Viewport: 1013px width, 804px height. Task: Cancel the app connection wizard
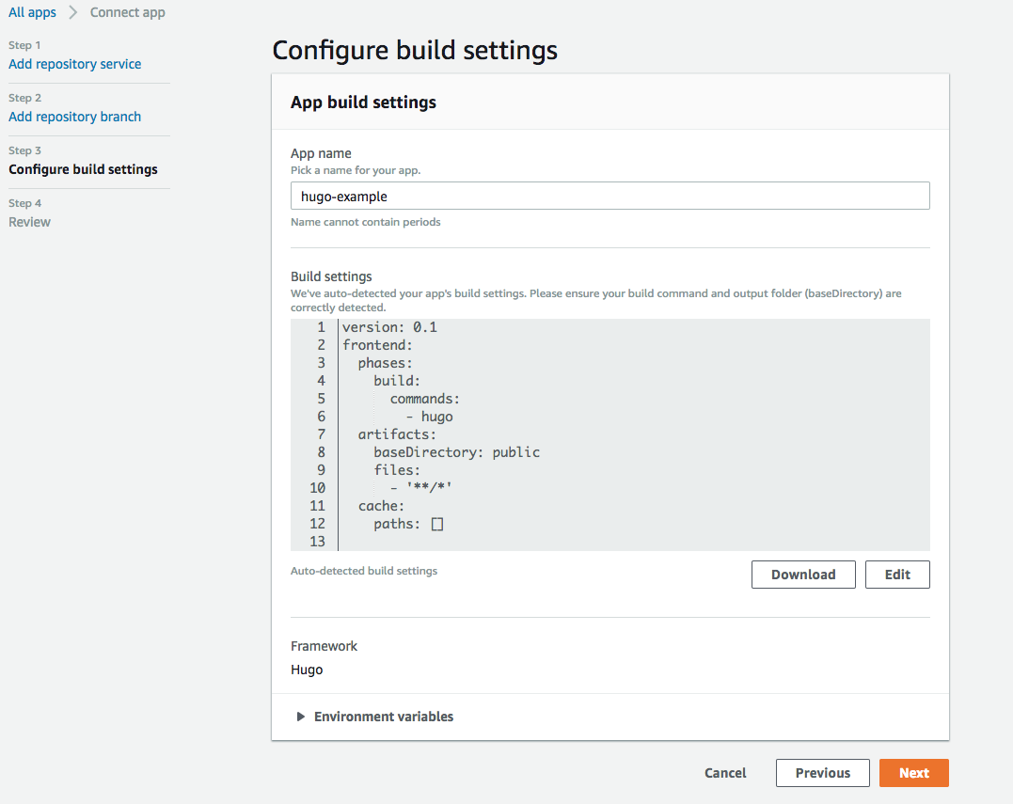tap(725, 773)
